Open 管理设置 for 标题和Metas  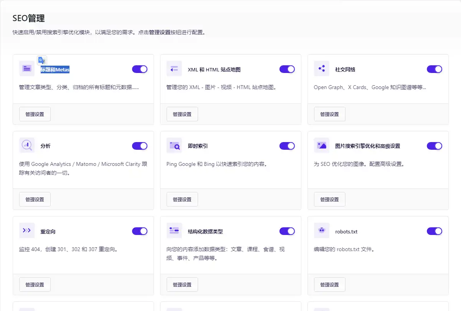pyautogui.click(x=35, y=114)
